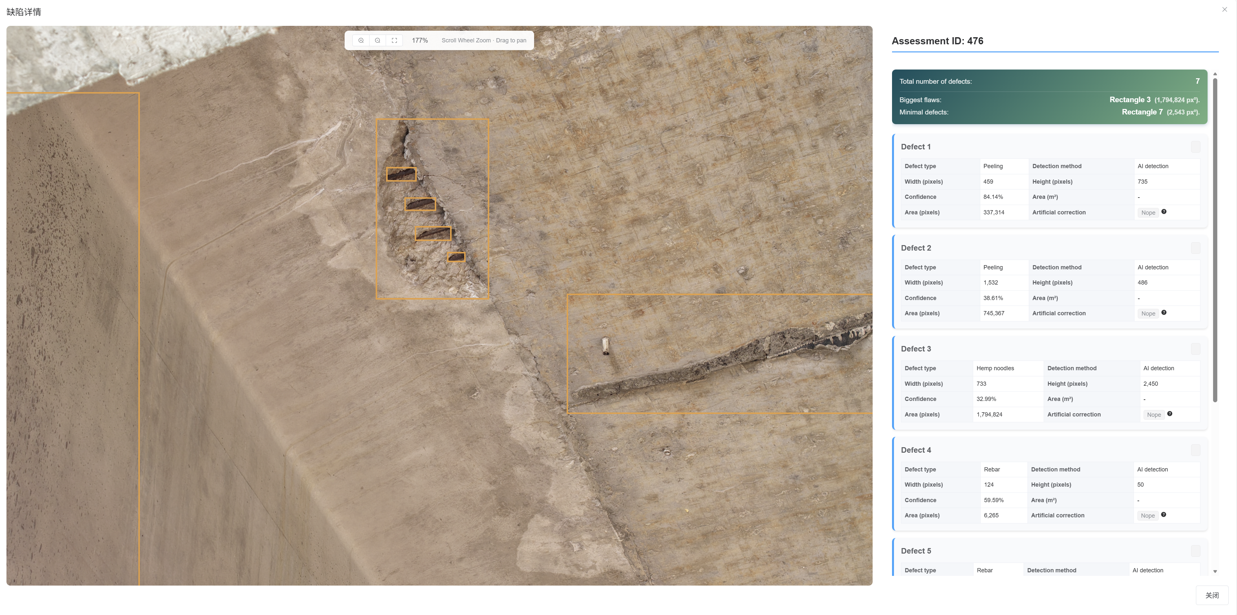
Task: Click Nope tag in Defect 3
Action: [x=1154, y=415]
